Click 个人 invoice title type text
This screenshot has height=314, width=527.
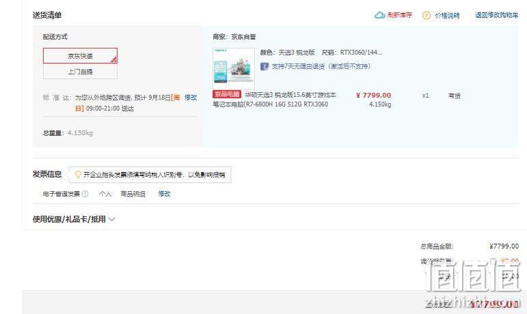click(x=105, y=194)
